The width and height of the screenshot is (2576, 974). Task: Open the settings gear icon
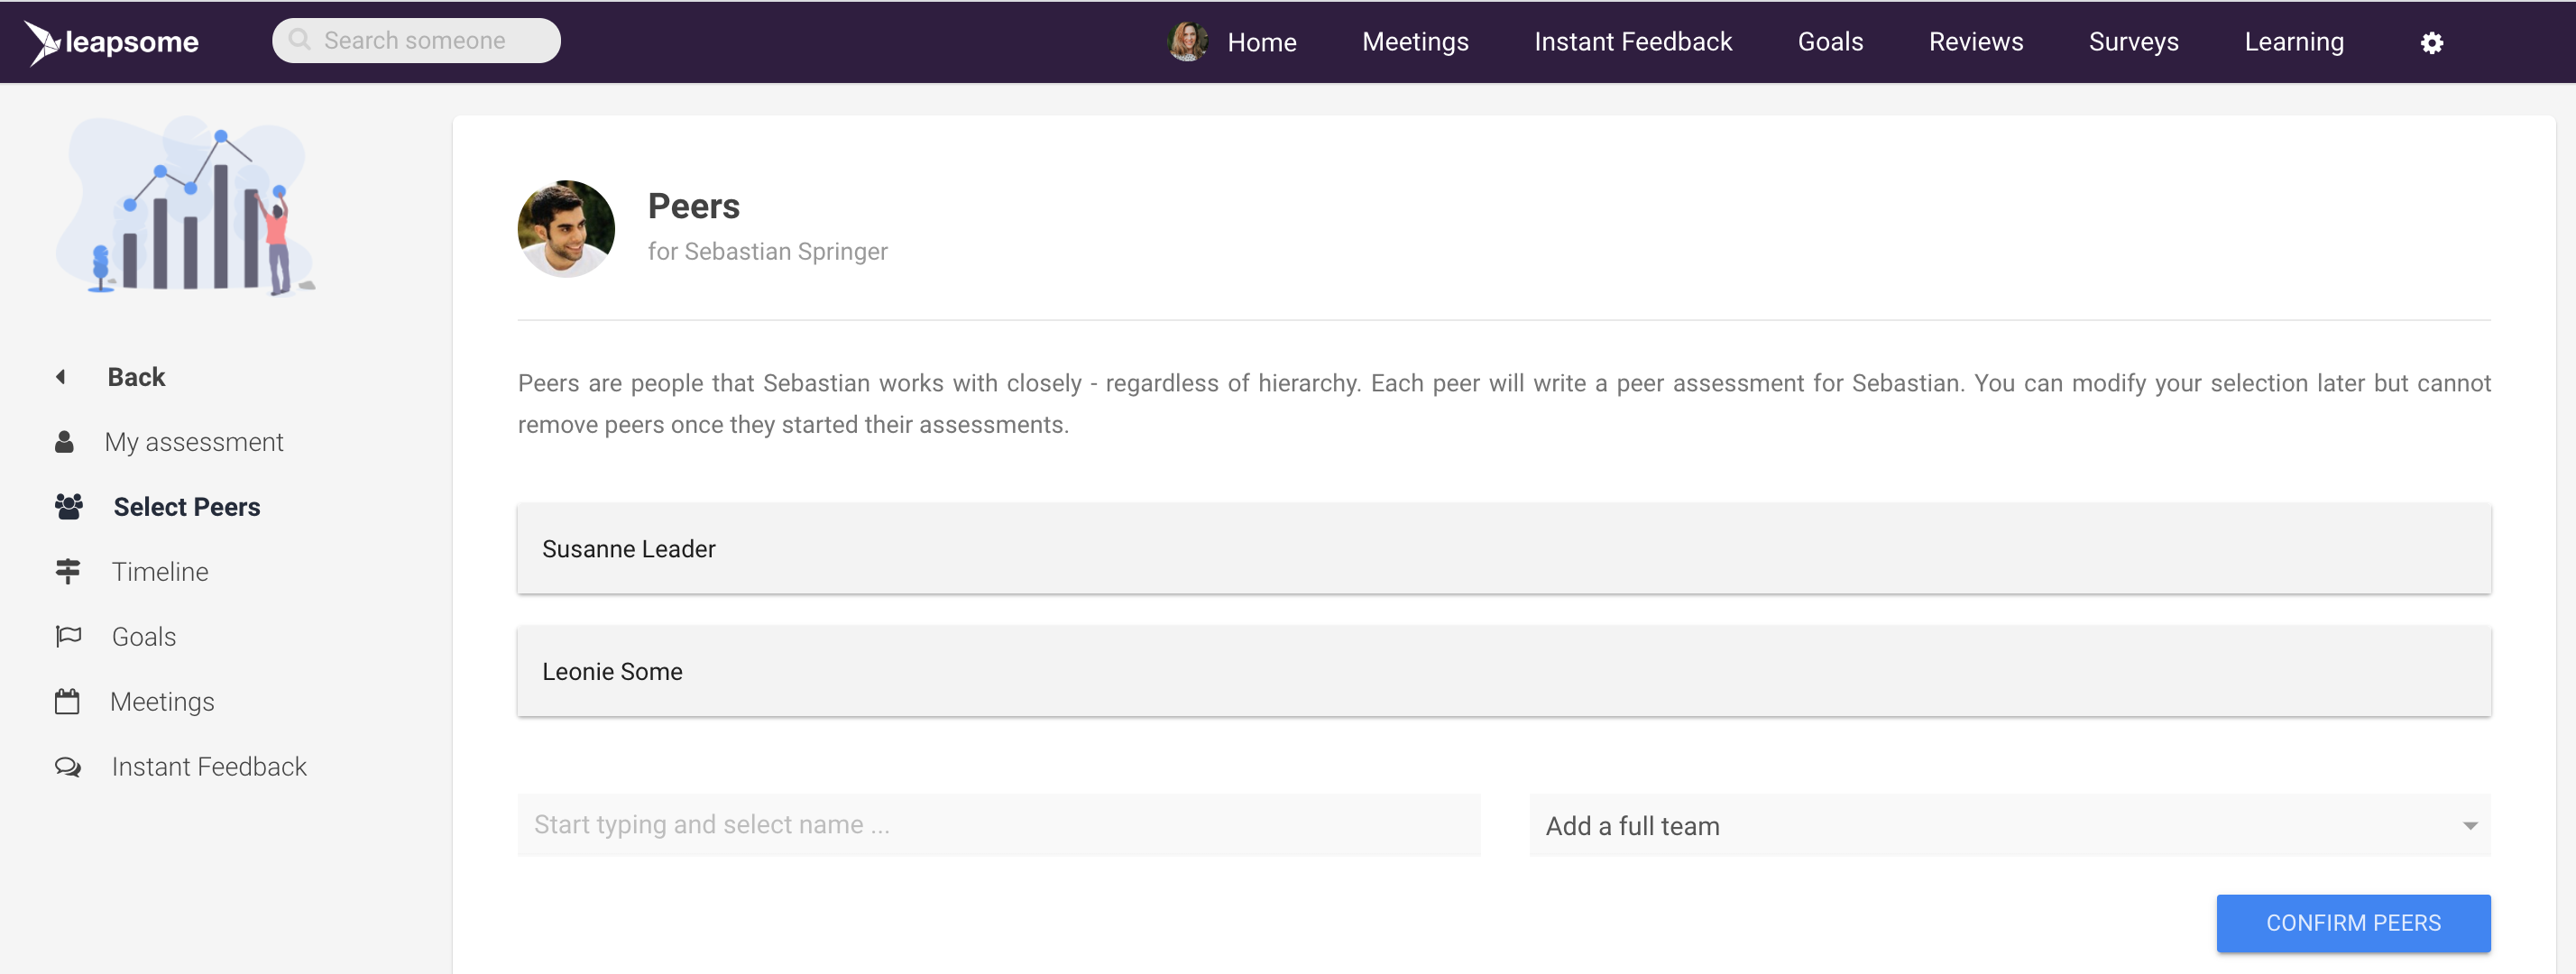tap(2432, 42)
